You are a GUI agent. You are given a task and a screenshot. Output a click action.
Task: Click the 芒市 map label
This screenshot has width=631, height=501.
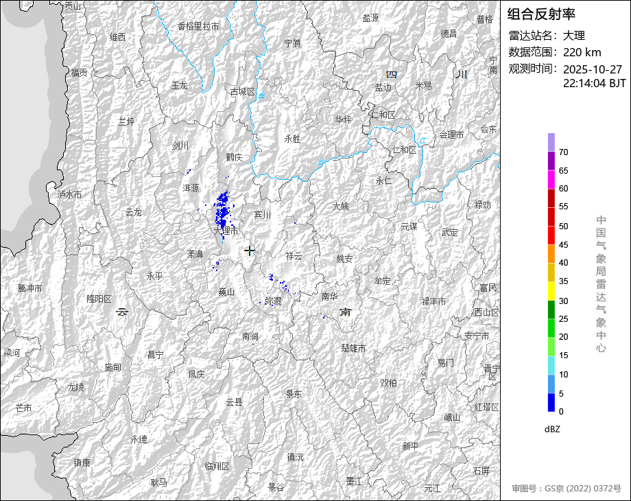23,408
